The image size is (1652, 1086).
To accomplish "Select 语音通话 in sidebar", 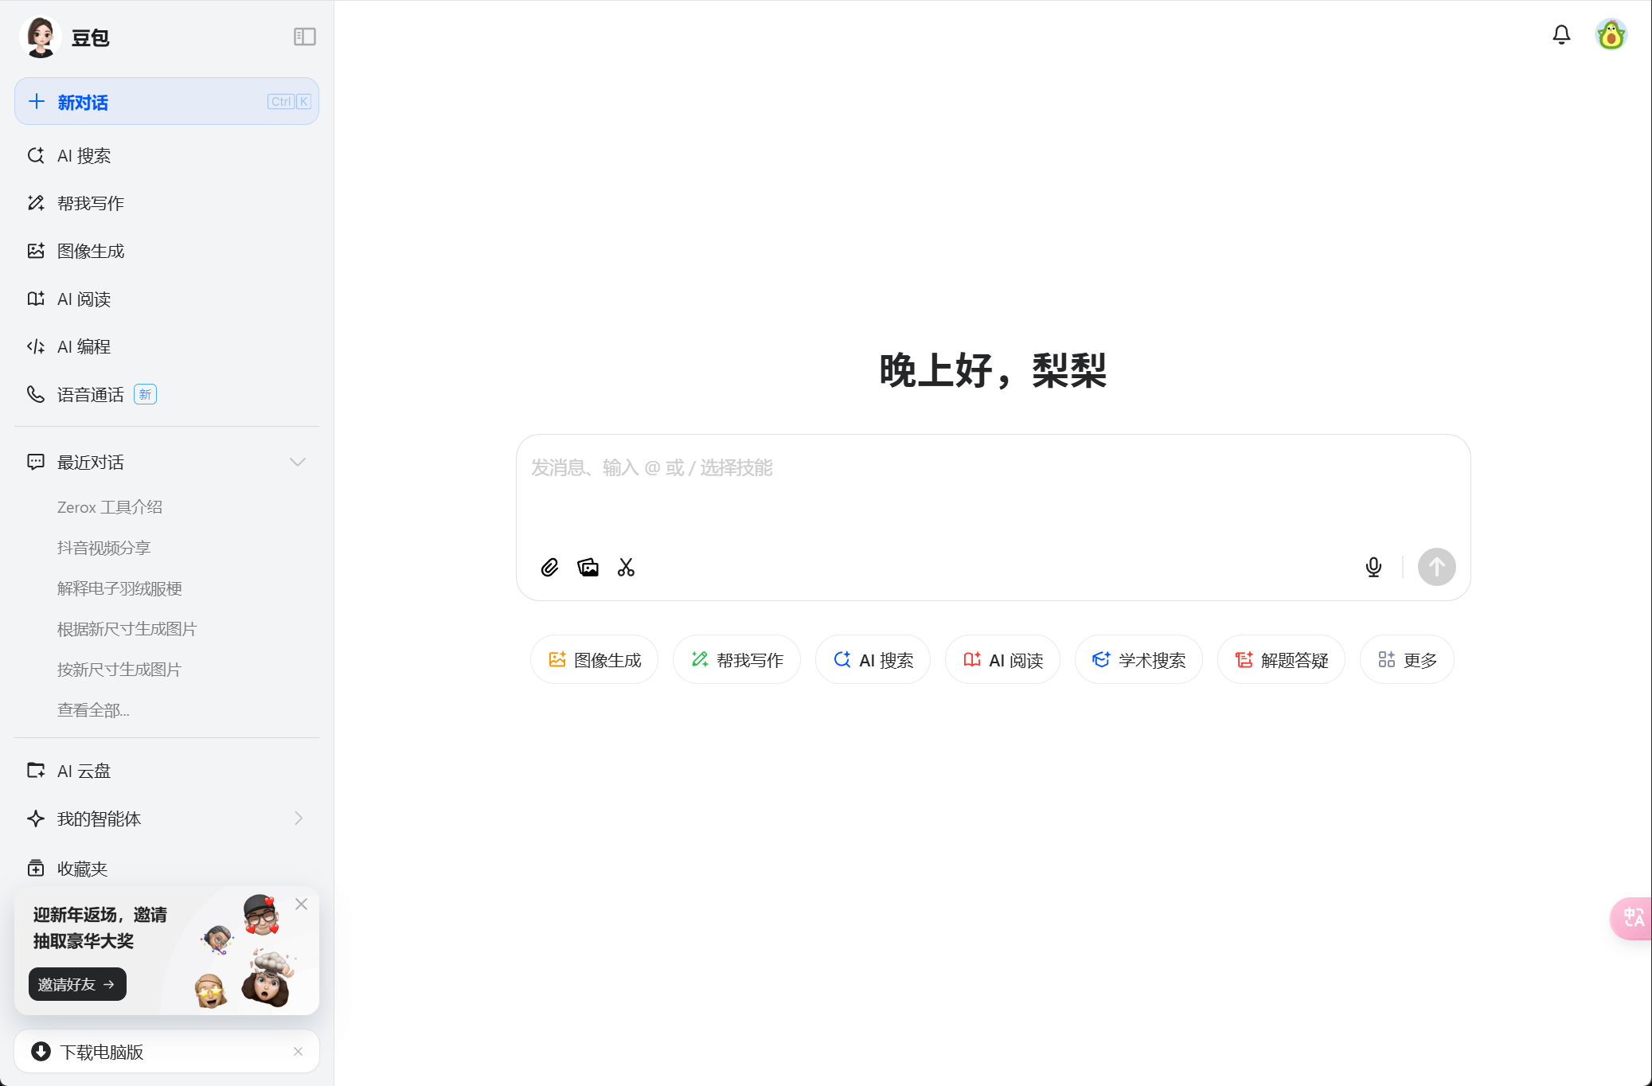I will [x=90, y=394].
